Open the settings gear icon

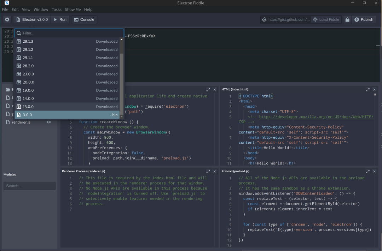(x=7, y=20)
